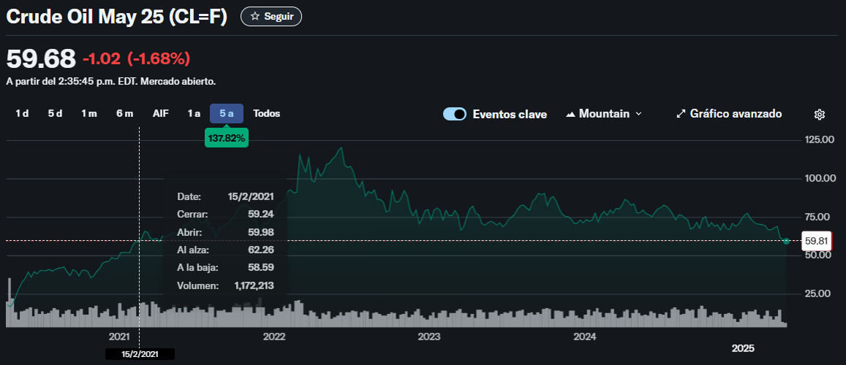Image resolution: width=846 pixels, height=365 pixels.
Task: Select the 6 m time range
Action: click(x=124, y=114)
